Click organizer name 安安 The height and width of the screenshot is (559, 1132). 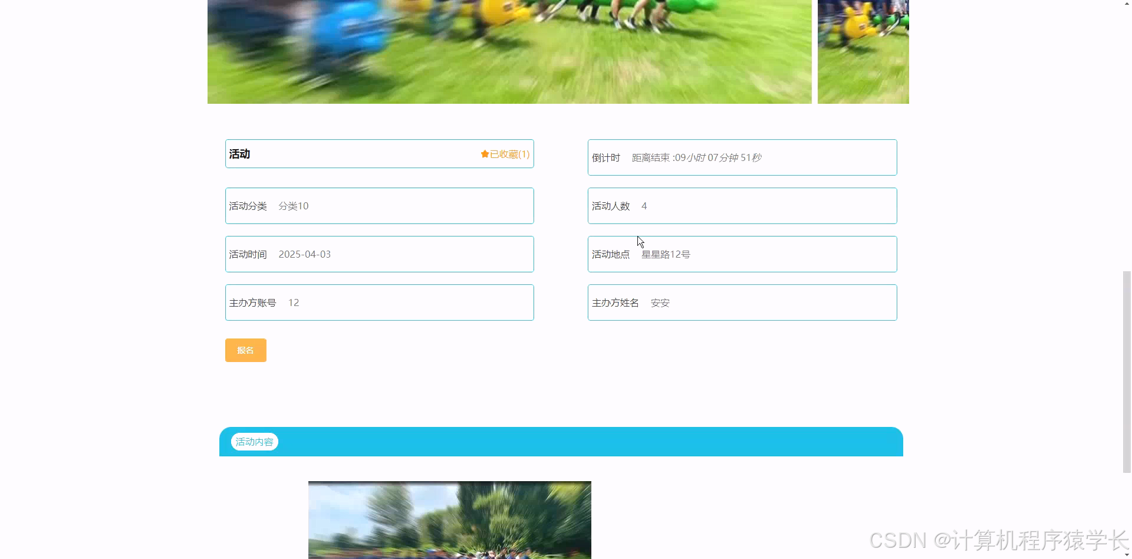pyautogui.click(x=660, y=302)
